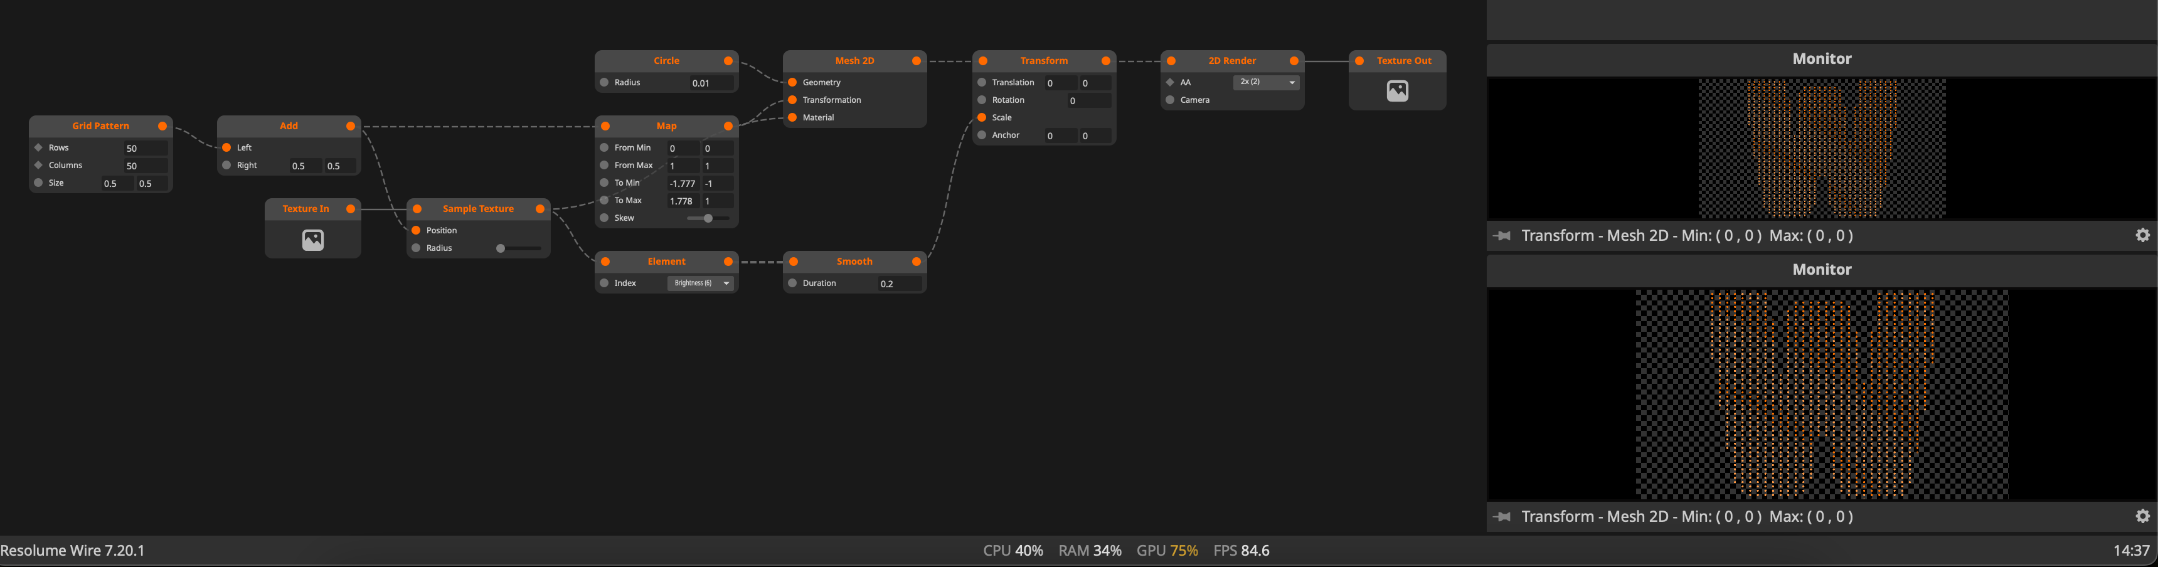Click the Texture Out image icon
The width and height of the screenshot is (2158, 567).
[x=1396, y=90]
